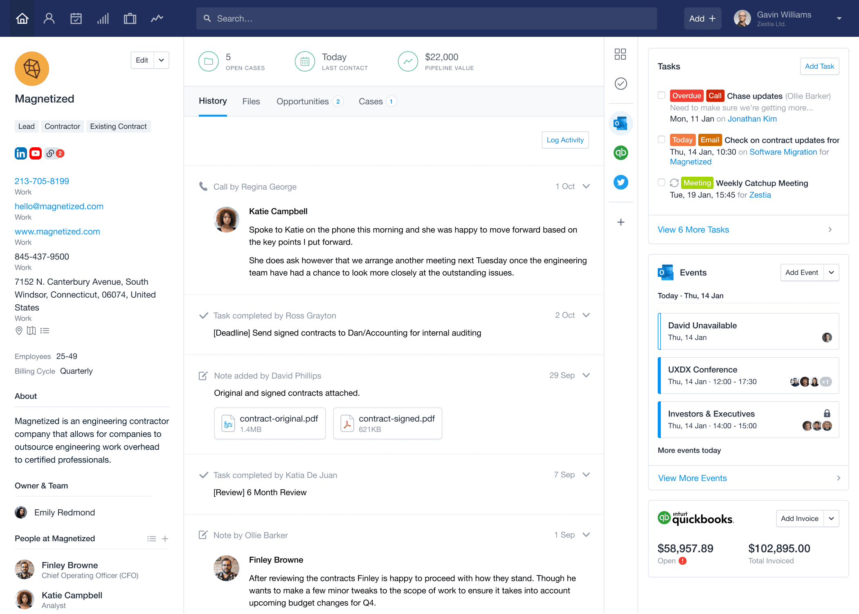This screenshot has width=859, height=614.
Task: Switch to the Opportunities tab
Action: (302, 101)
